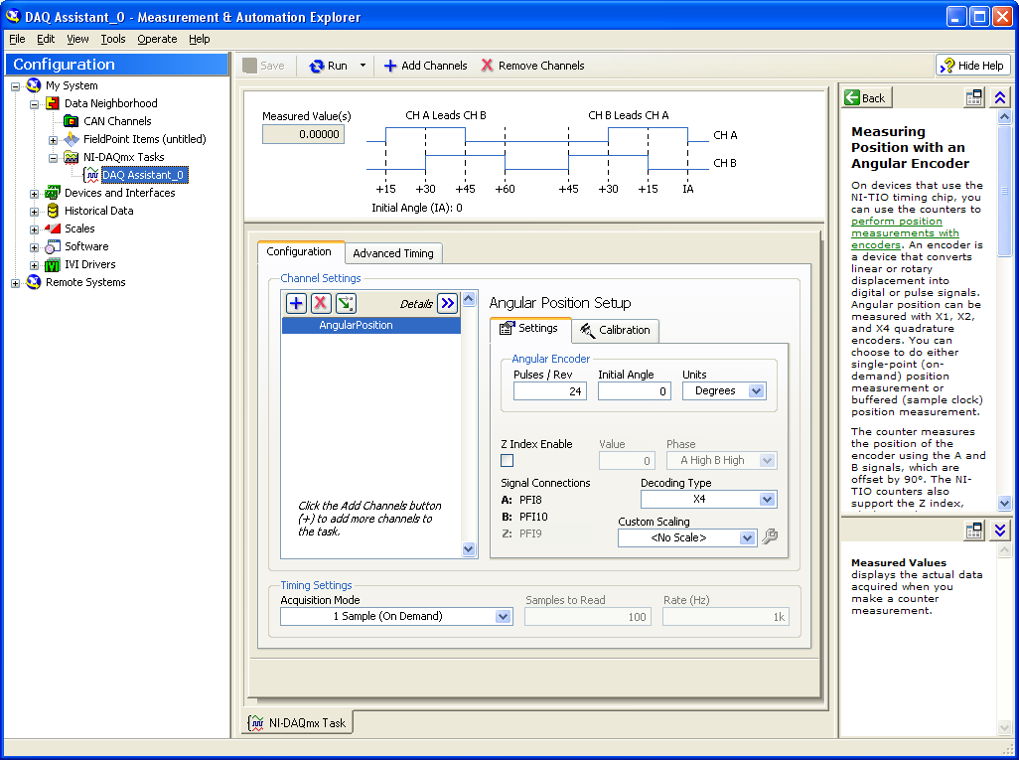Click the NI-DAQmx Tasks icon
This screenshot has height=760, width=1019.
[x=71, y=157]
